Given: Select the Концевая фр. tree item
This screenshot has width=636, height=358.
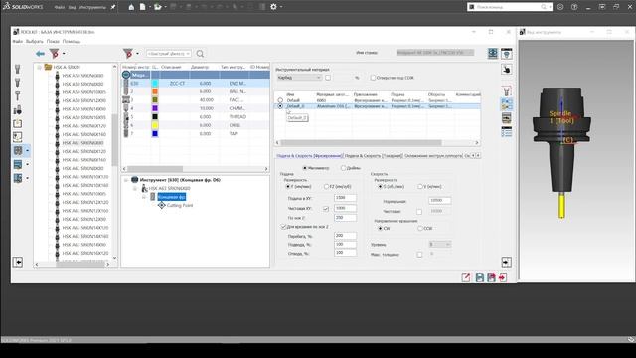Looking at the screenshot, I should (172, 197).
